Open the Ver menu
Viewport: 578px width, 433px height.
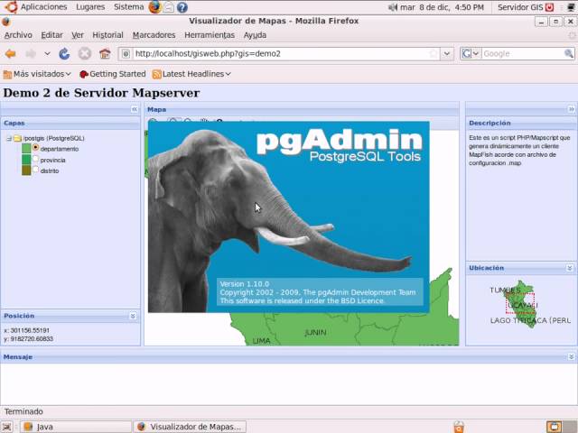(x=78, y=35)
